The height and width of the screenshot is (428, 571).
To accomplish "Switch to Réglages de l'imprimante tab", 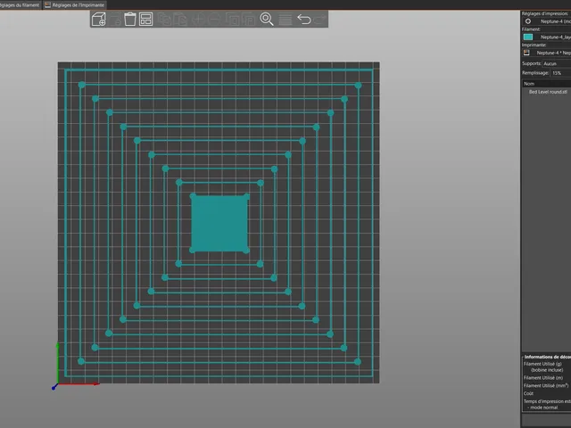I will pyautogui.click(x=75, y=4).
